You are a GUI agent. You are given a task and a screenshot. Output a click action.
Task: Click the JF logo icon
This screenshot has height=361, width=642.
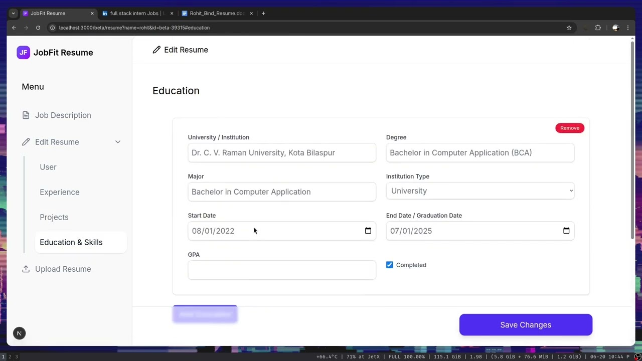pyautogui.click(x=23, y=53)
